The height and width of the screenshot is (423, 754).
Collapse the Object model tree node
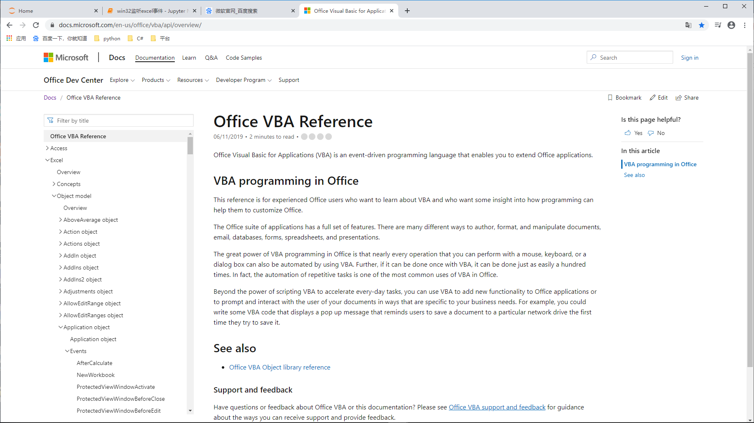coord(54,196)
